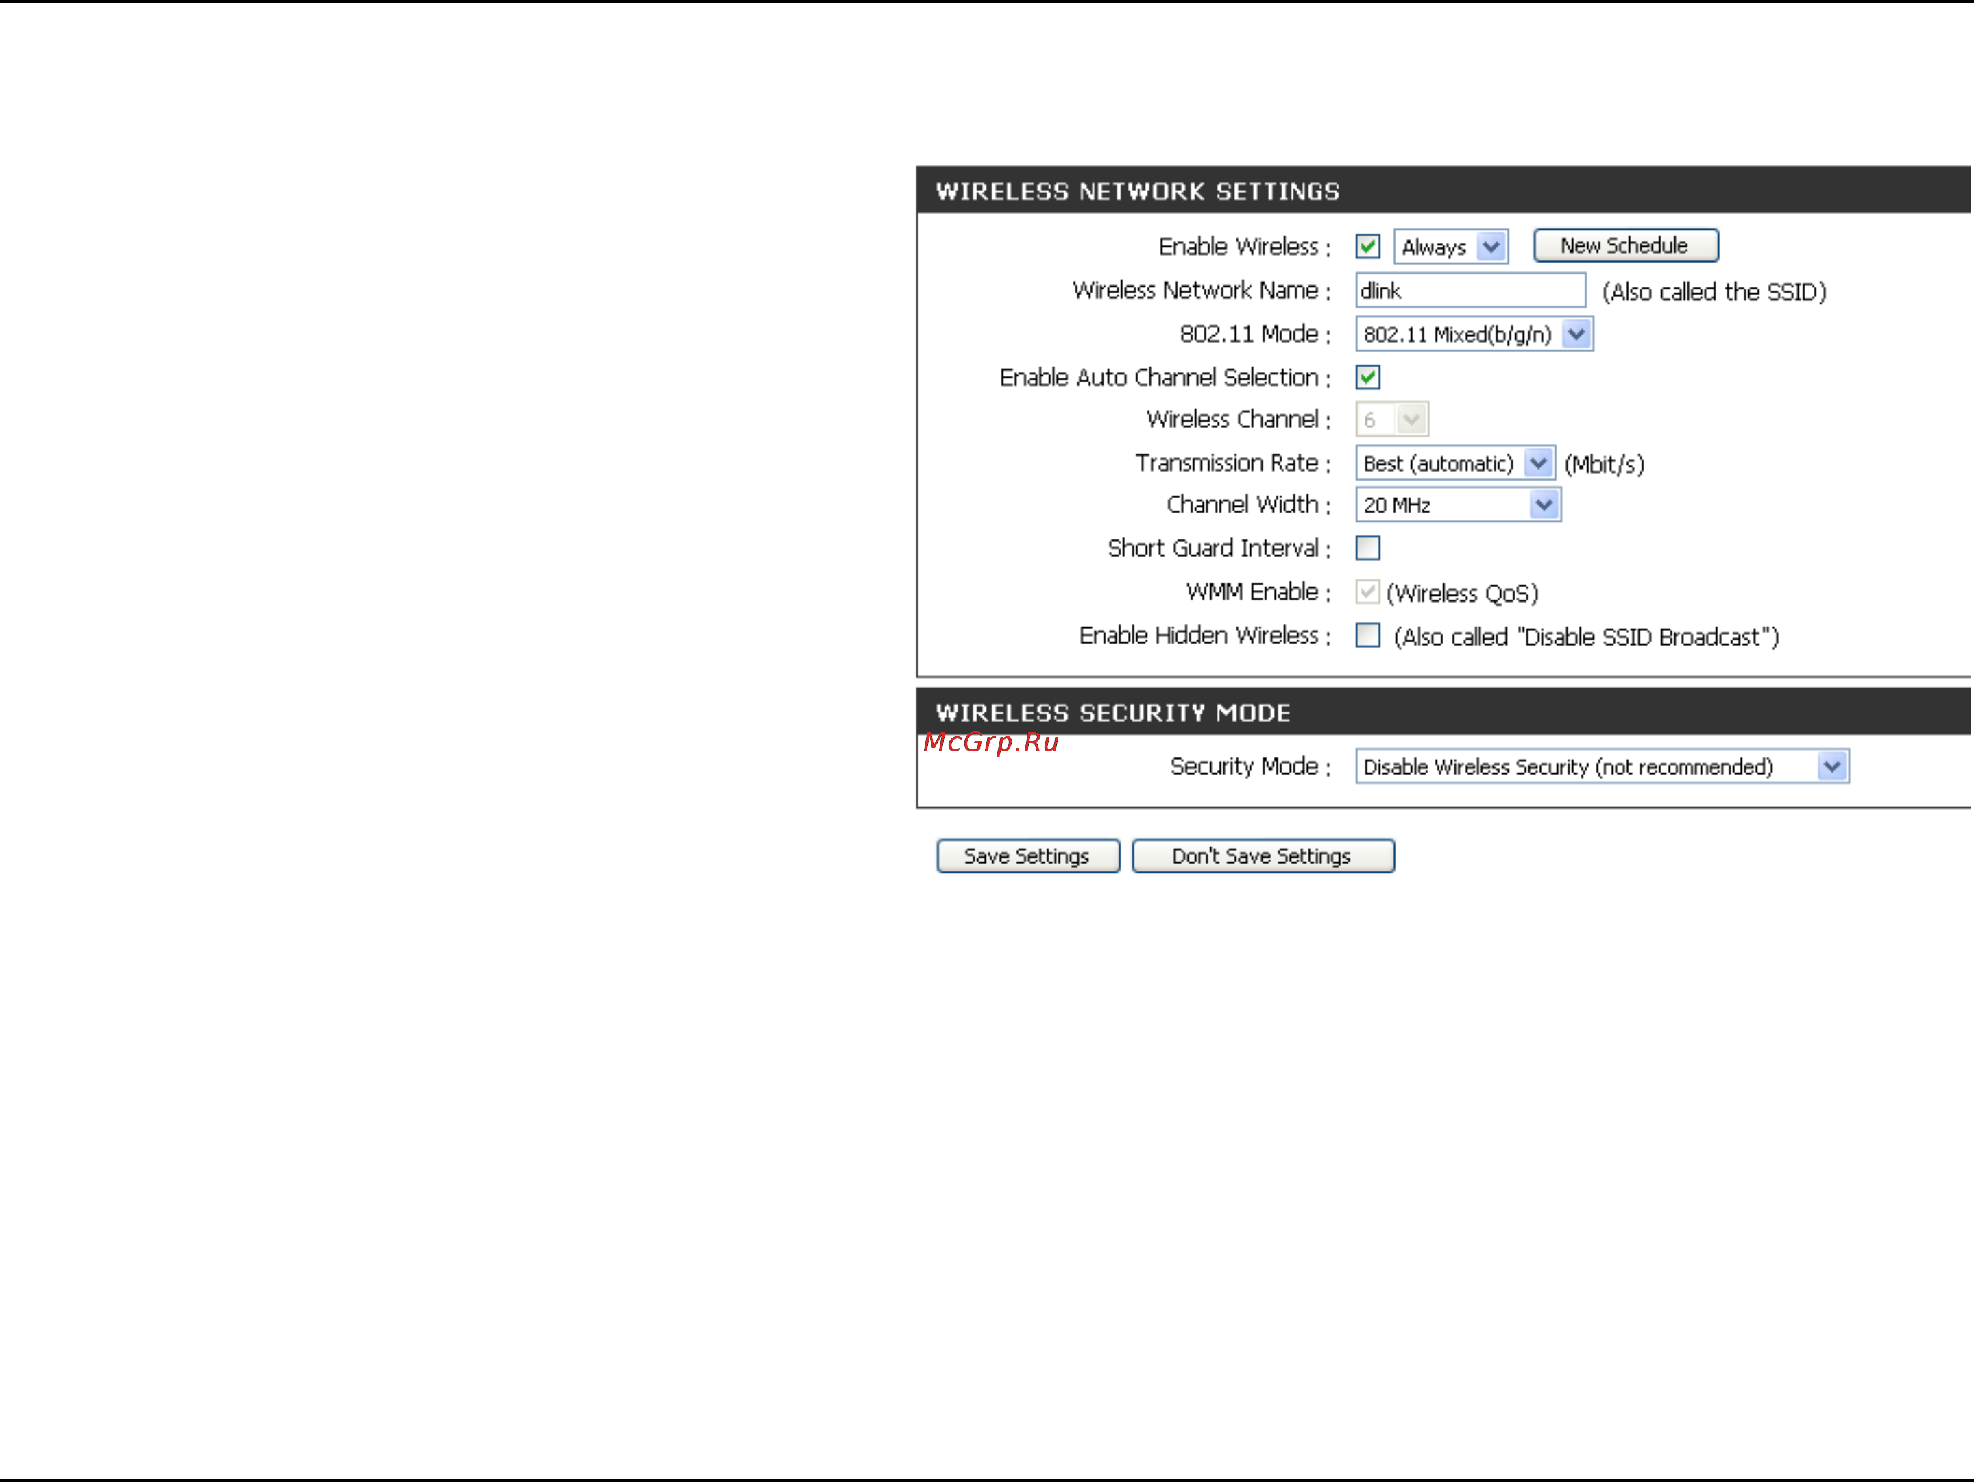Click the 'Short Guard Interval' label
This screenshot has width=1974, height=1482.
[x=1219, y=548]
